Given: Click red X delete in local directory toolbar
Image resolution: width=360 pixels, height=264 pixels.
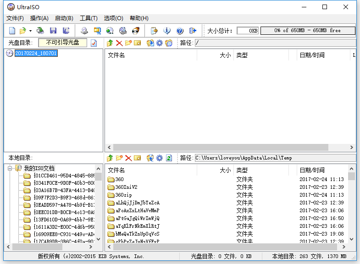Looking at the screenshot, I should pyautogui.click(x=128, y=158).
